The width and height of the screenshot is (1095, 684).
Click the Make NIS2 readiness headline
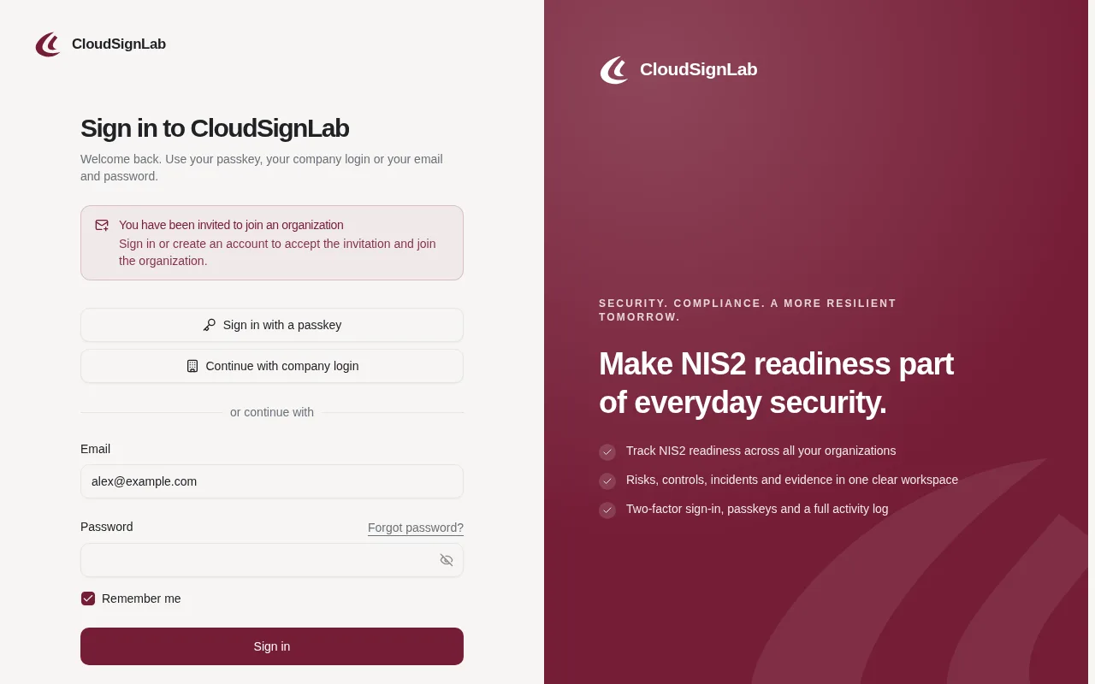[x=776, y=383]
